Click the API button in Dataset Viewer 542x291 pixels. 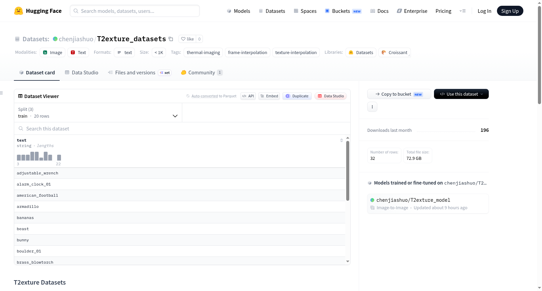point(248,96)
